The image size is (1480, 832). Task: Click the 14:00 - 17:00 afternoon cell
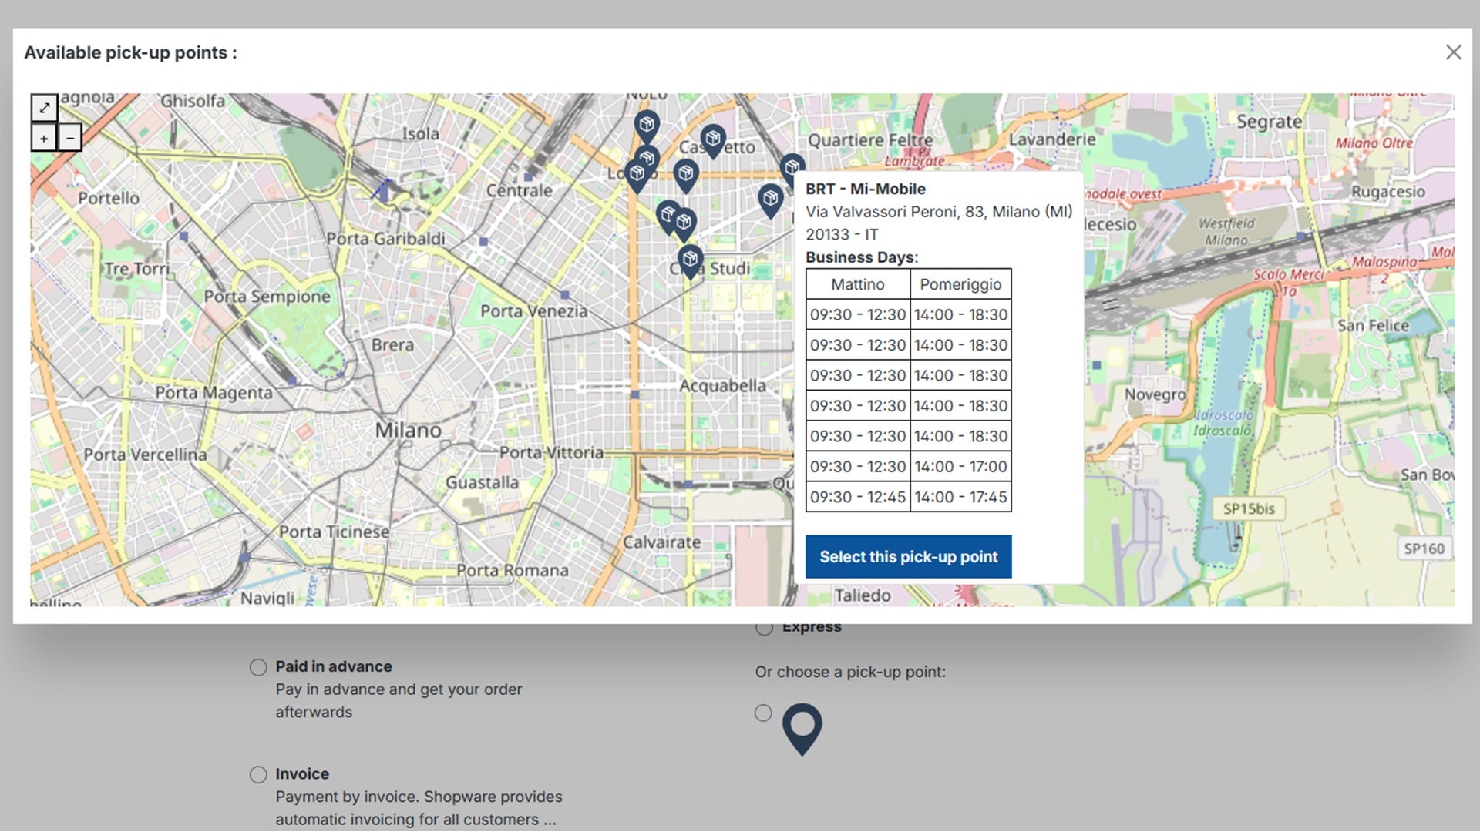pos(960,467)
